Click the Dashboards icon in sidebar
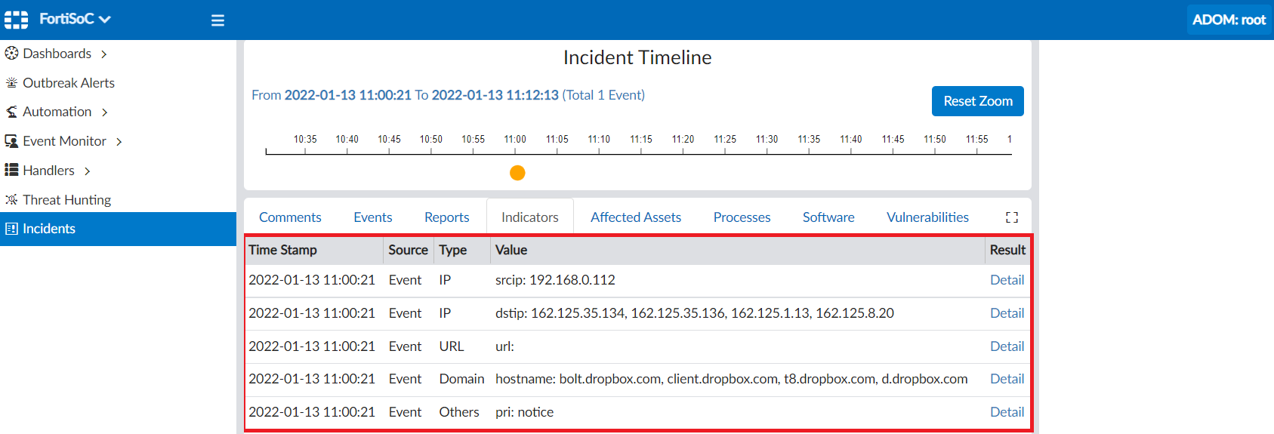Viewport: 1274px width, 434px height. pyautogui.click(x=11, y=54)
